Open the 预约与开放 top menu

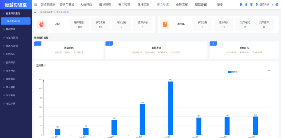(x=67, y=4)
